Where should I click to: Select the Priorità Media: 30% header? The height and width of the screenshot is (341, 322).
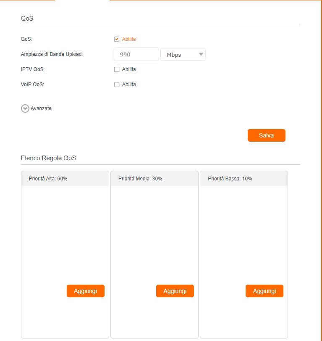tap(140, 179)
